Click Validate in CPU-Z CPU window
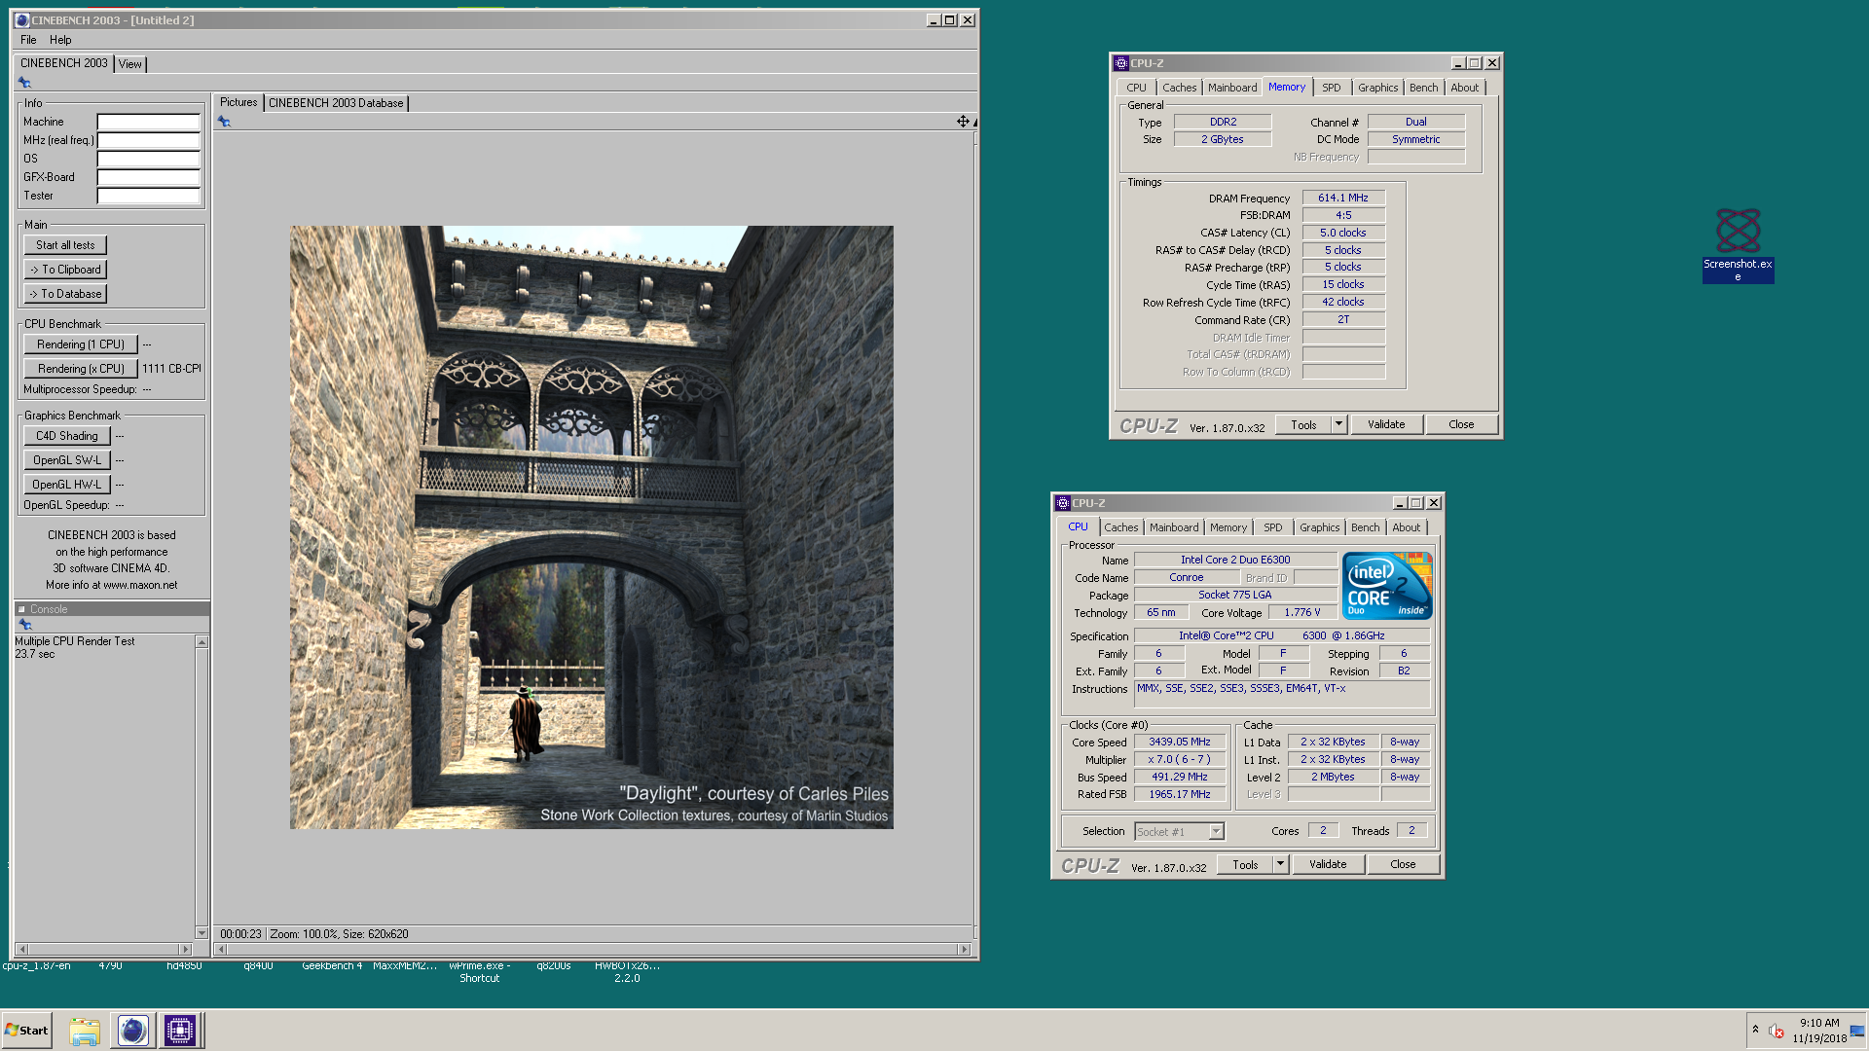 click(1328, 864)
